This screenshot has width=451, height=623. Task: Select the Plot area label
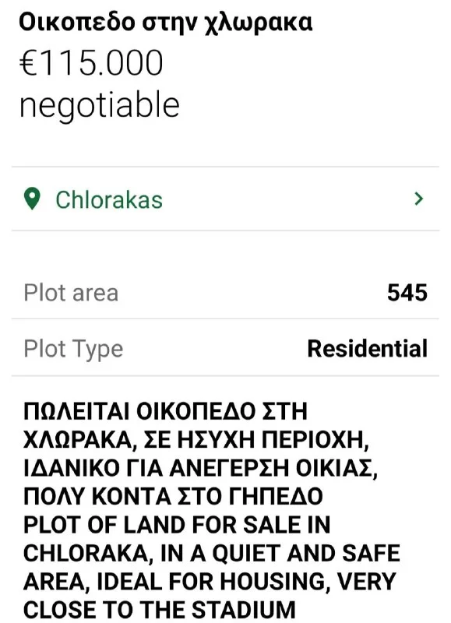[x=71, y=293]
